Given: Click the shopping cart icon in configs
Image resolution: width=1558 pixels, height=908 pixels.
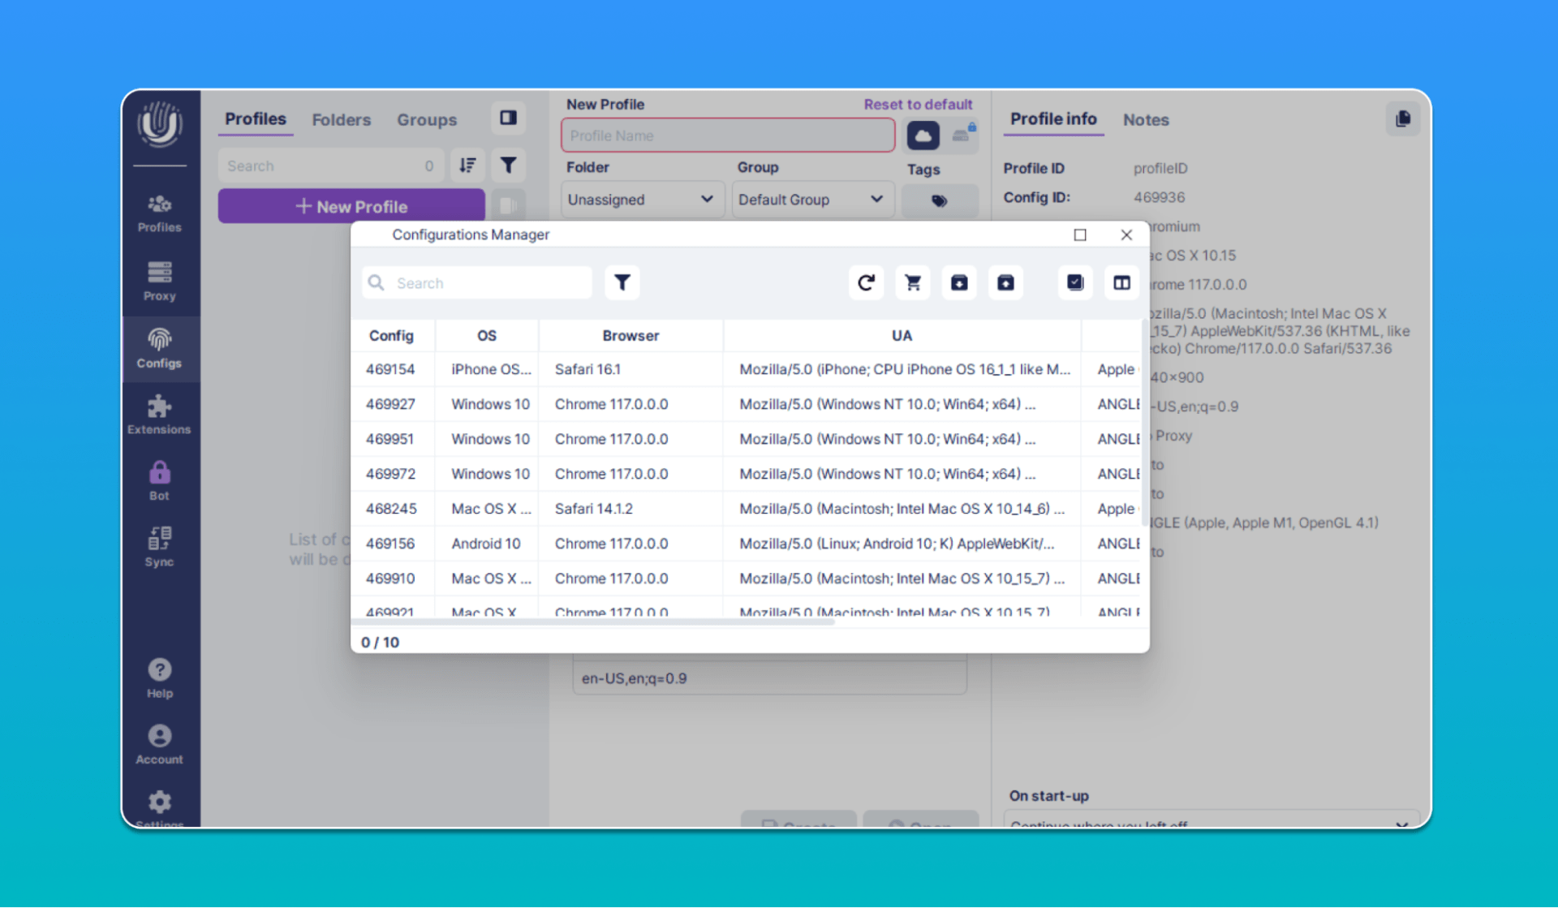Looking at the screenshot, I should pyautogui.click(x=914, y=282).
